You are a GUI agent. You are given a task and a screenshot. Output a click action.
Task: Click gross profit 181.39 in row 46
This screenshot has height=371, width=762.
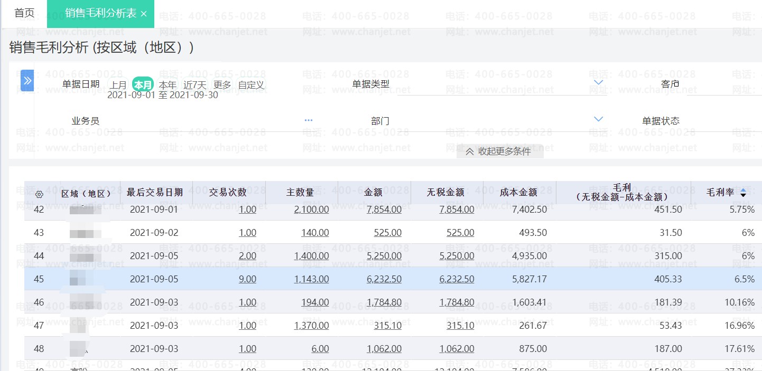click(668, 302)
